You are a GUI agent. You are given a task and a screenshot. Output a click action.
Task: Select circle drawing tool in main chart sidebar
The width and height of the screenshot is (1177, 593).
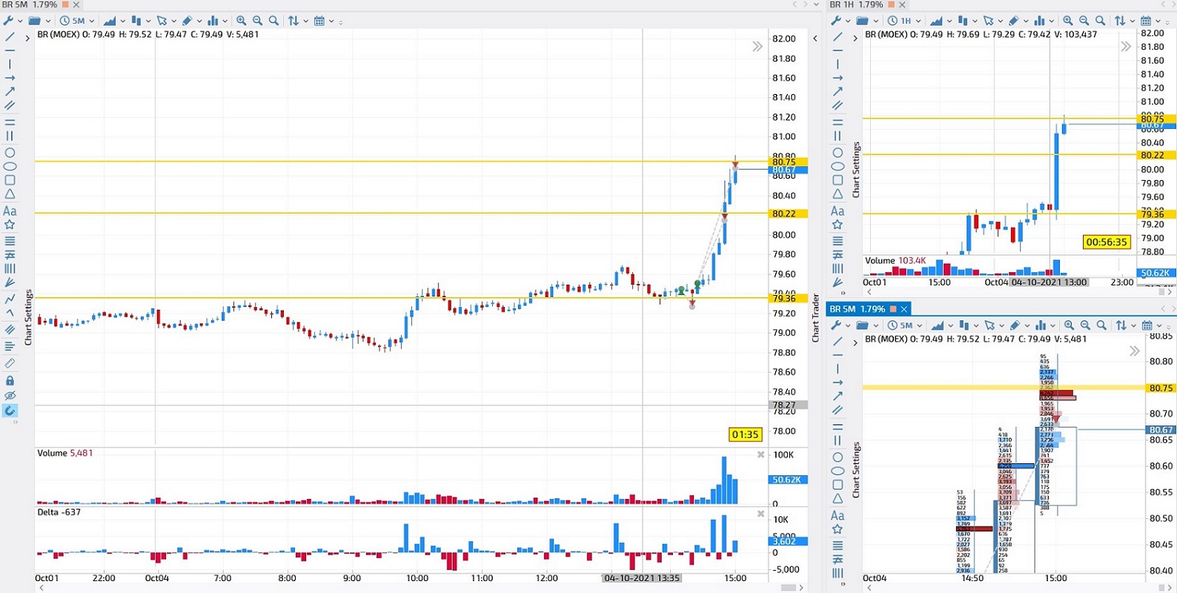coord(10,153)
